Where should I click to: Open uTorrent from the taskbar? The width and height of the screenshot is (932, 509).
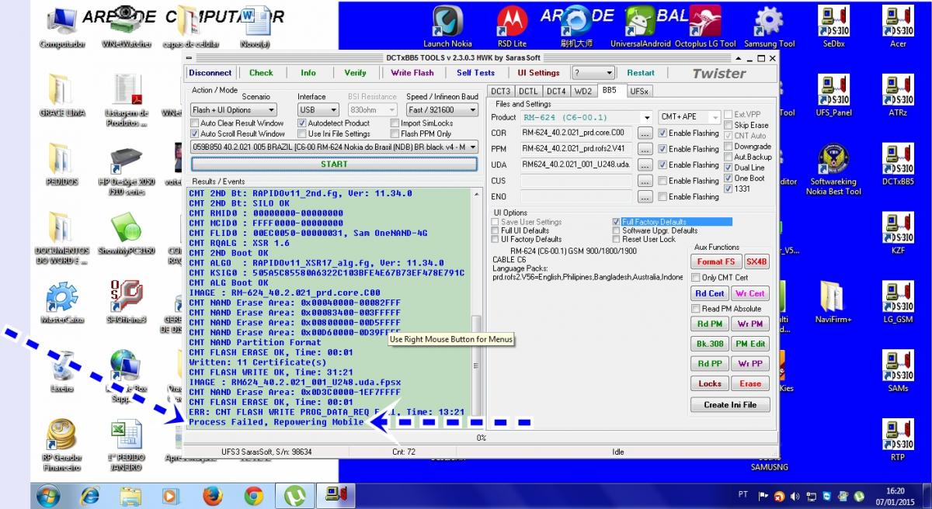tap(295, 495)
